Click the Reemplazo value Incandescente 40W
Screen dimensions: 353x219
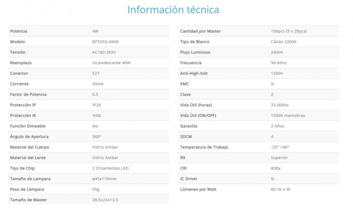(111, 63)
